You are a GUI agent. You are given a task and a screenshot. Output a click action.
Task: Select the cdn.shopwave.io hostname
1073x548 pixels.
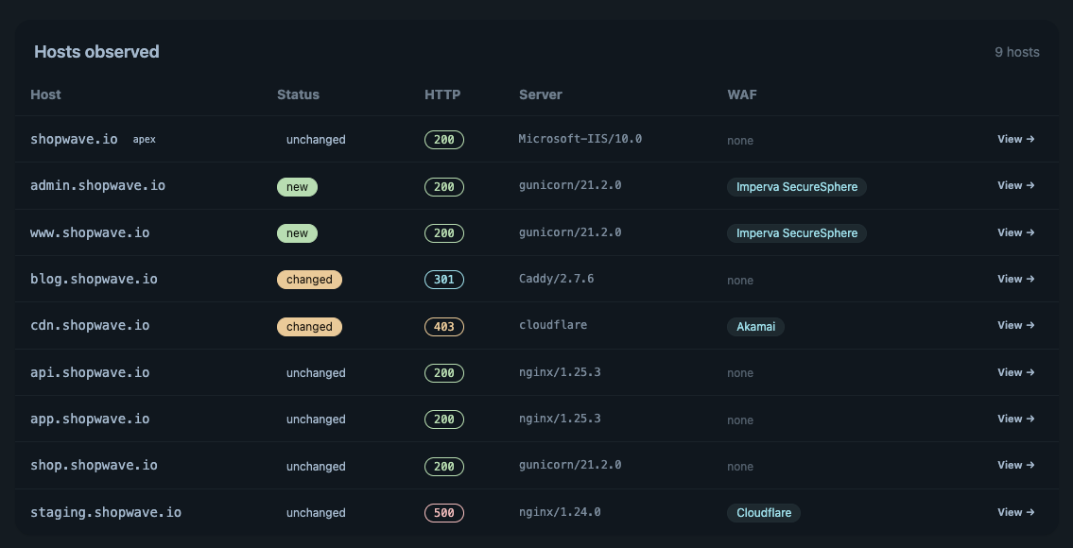[x=90, y=326]
